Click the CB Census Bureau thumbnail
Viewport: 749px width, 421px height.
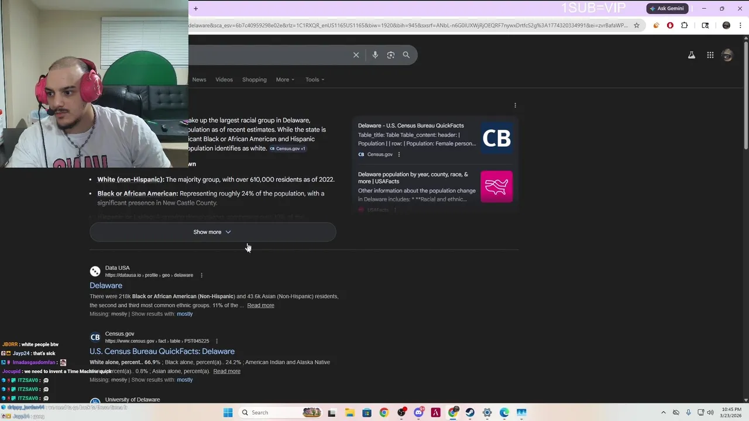pyautogui.click(x=496, y=139)
